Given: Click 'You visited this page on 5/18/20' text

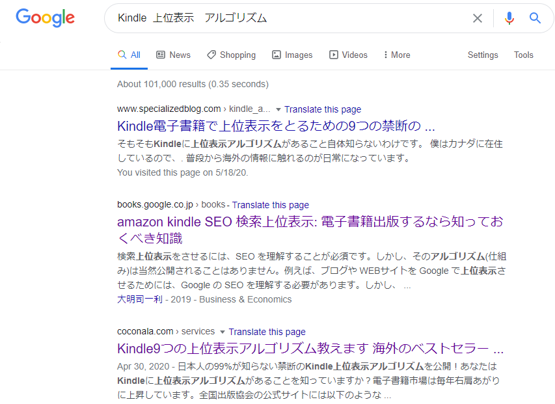Looking at the screenshot, I should [183, 172].
